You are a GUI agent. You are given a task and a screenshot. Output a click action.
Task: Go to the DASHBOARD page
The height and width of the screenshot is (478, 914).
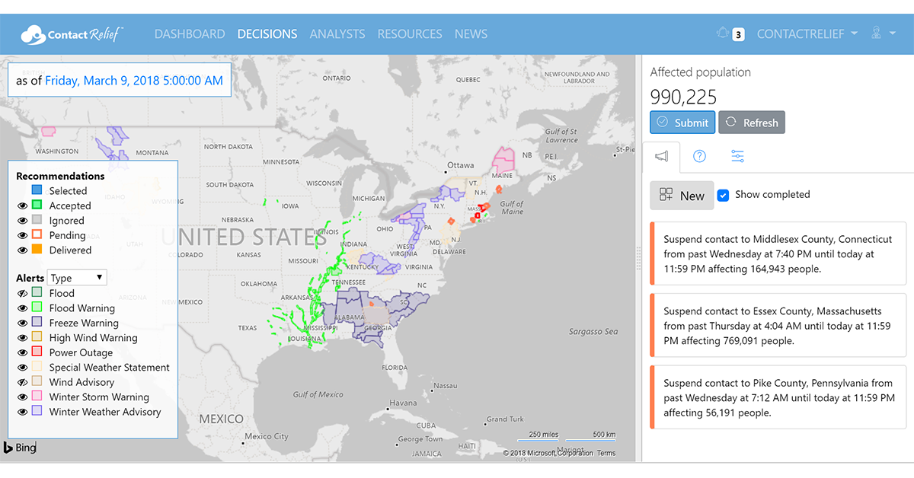click(x=190, y=34)
